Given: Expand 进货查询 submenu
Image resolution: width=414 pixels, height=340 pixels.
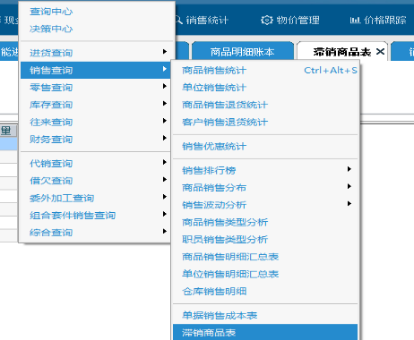Looking at the screenshot, I should (97, 53).
